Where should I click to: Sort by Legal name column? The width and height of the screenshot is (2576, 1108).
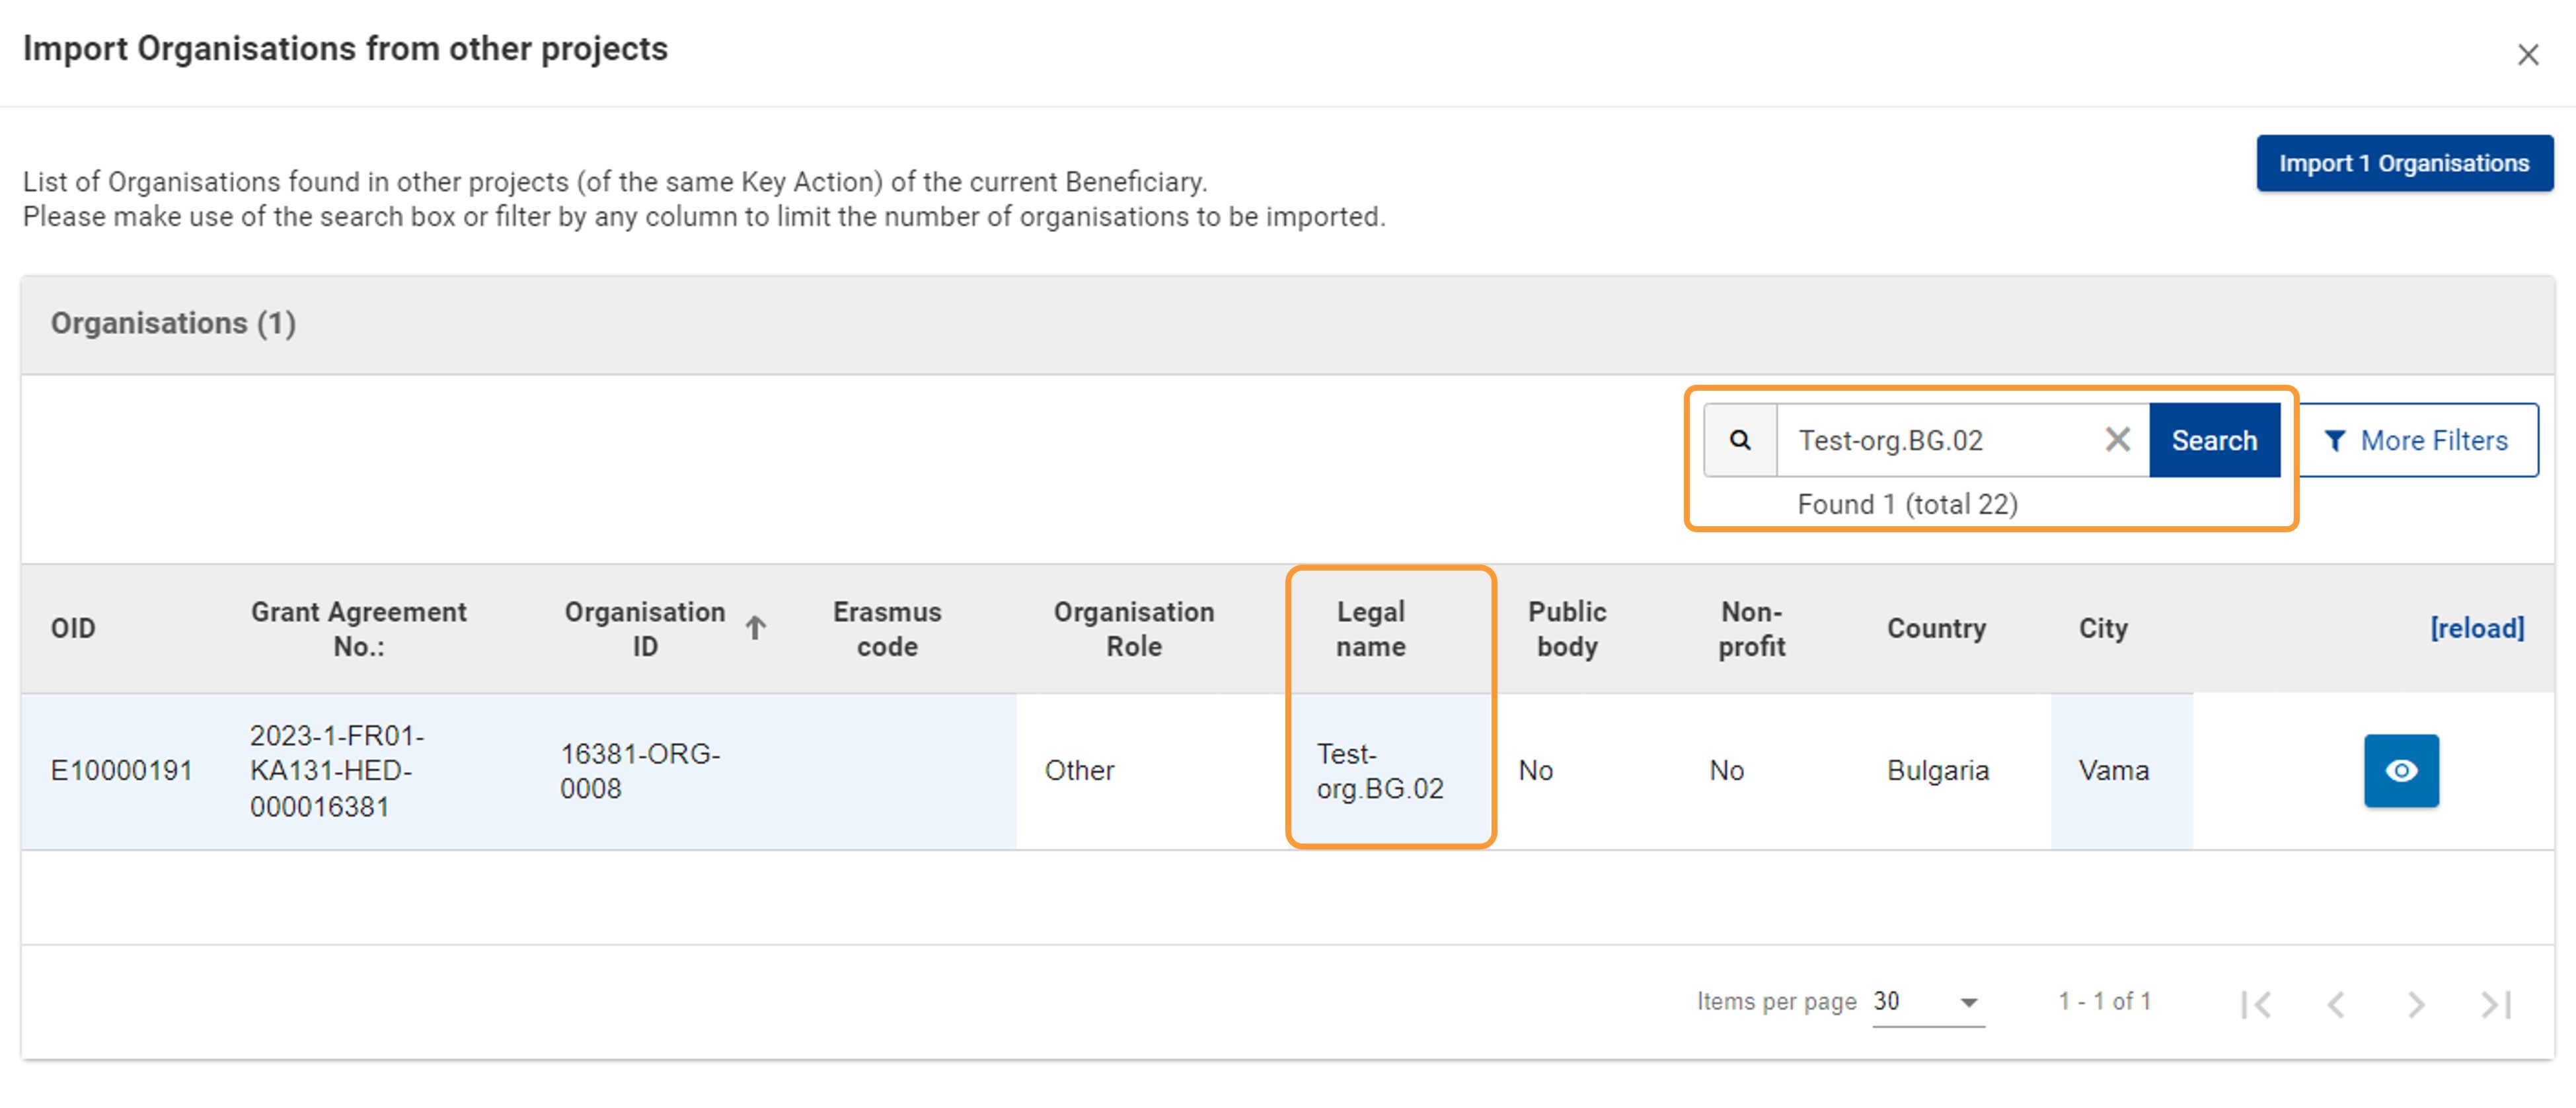tap(1371, 628)
